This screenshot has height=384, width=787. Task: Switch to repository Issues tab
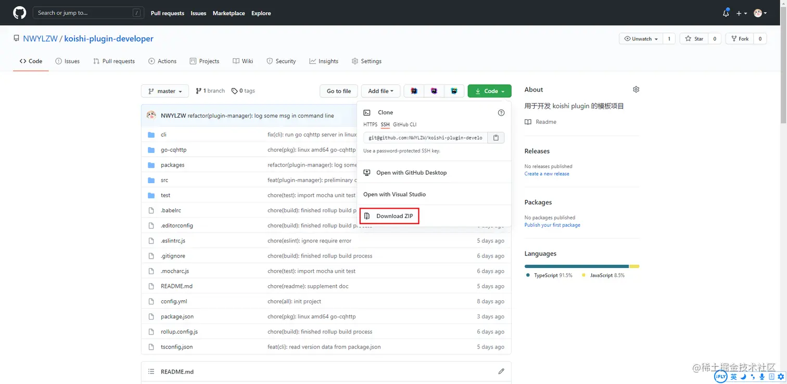[x=68, y=61]
